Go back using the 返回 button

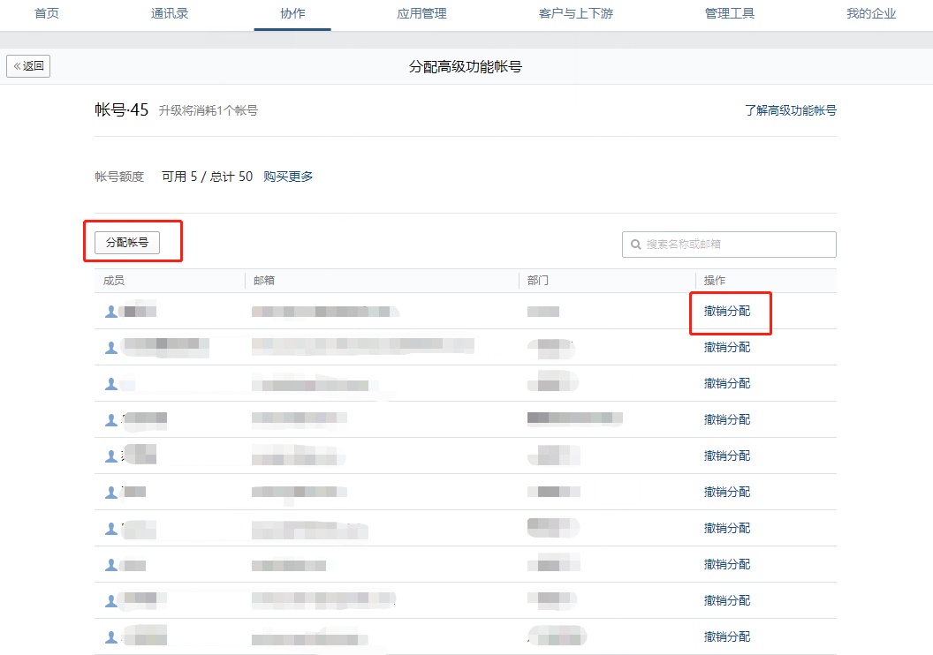click(28, 66)
